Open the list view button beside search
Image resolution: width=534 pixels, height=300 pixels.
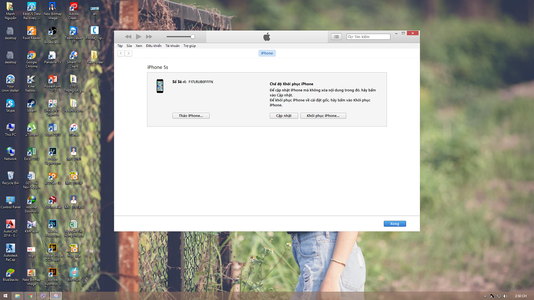point(336,37)
